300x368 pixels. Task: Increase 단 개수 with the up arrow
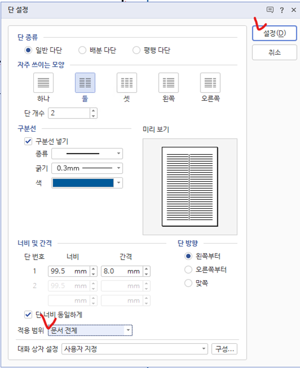tap(93, 110)
